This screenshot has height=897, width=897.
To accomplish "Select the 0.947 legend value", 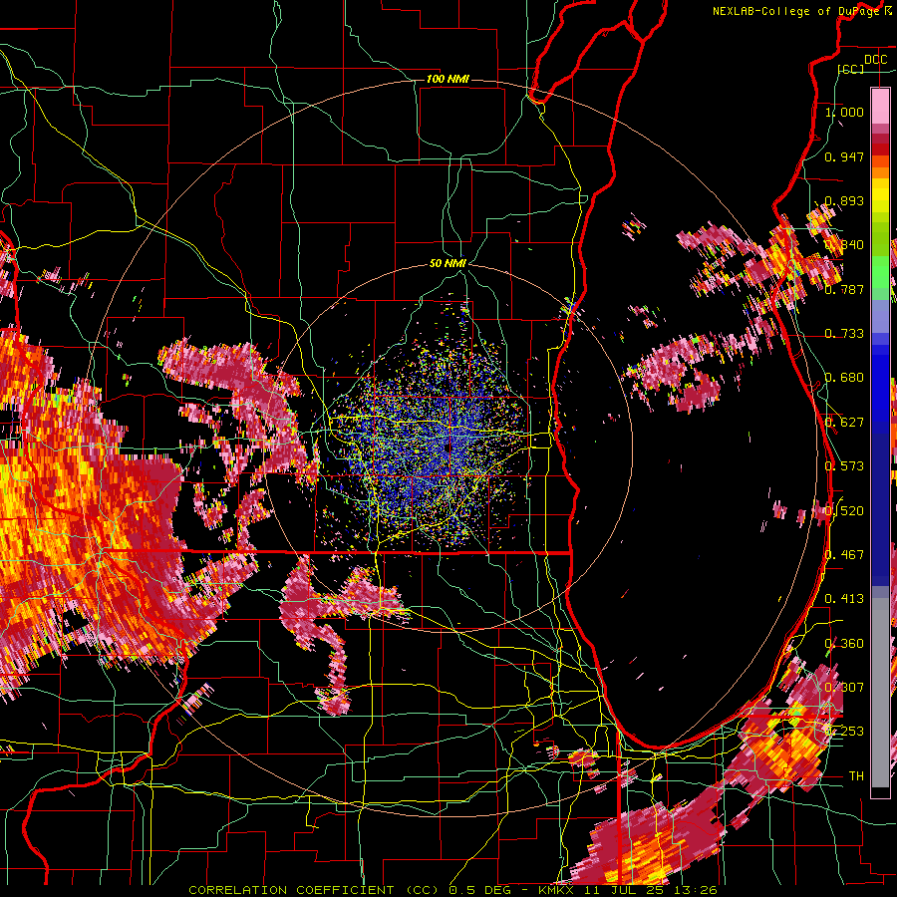I will pyautogui.click(x=844, y=156).
